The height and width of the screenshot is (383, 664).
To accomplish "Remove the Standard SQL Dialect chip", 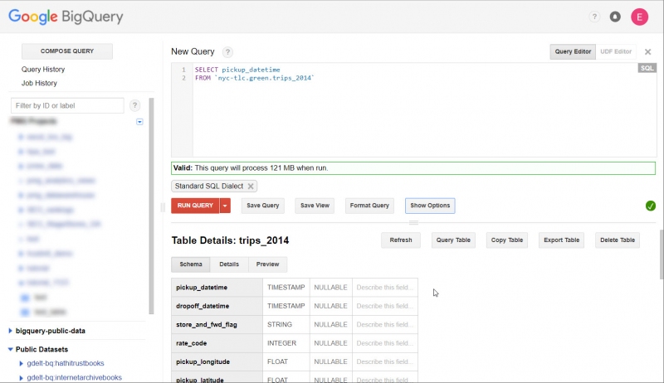I will pyautogui.click(x=251, y=186).
